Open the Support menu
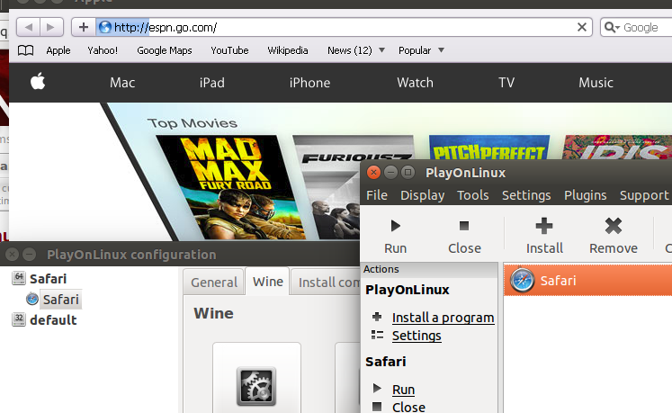Image resolution: width=672 pixels, height=413 pixels. click(644, 195)
